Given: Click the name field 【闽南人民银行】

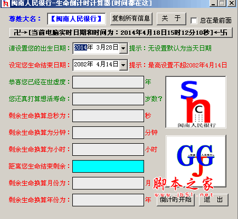Looking at the screenshot, I should (x=77, y=19).
